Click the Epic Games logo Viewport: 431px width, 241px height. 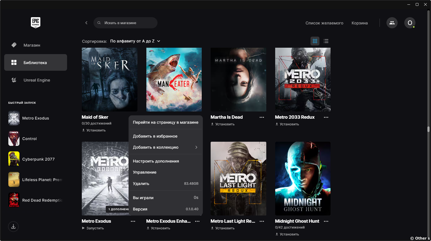pyautogui.click(x=36, y=23)
